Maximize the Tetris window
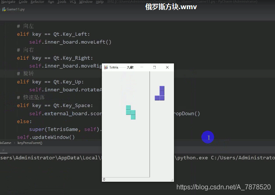The width and height of the screenshot is (275, 195). tap(154, 67)
